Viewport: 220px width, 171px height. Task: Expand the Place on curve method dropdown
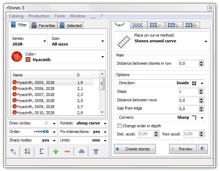(206, 42)
